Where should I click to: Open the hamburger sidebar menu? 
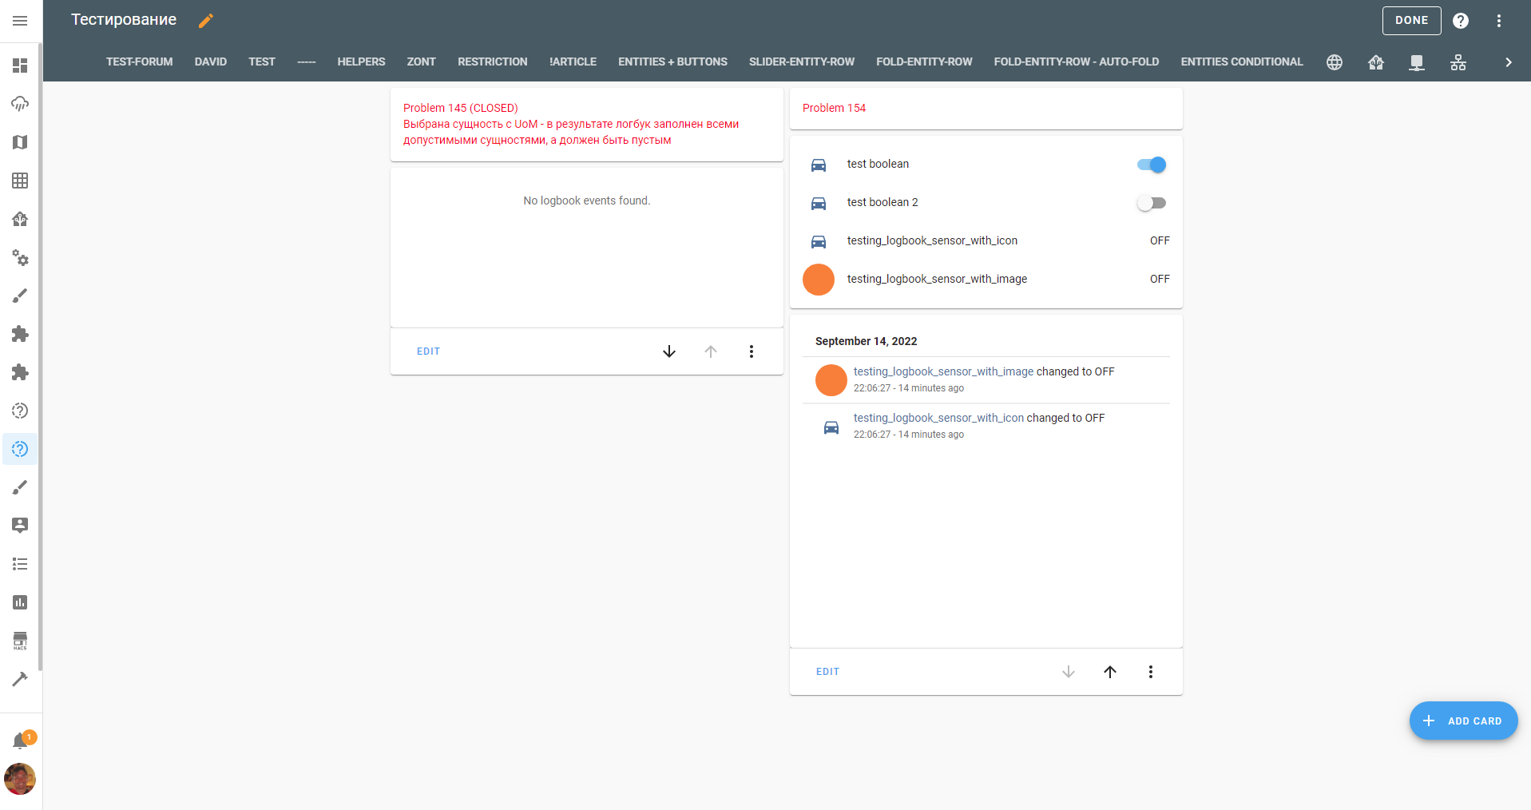click(x=20, y=21)
